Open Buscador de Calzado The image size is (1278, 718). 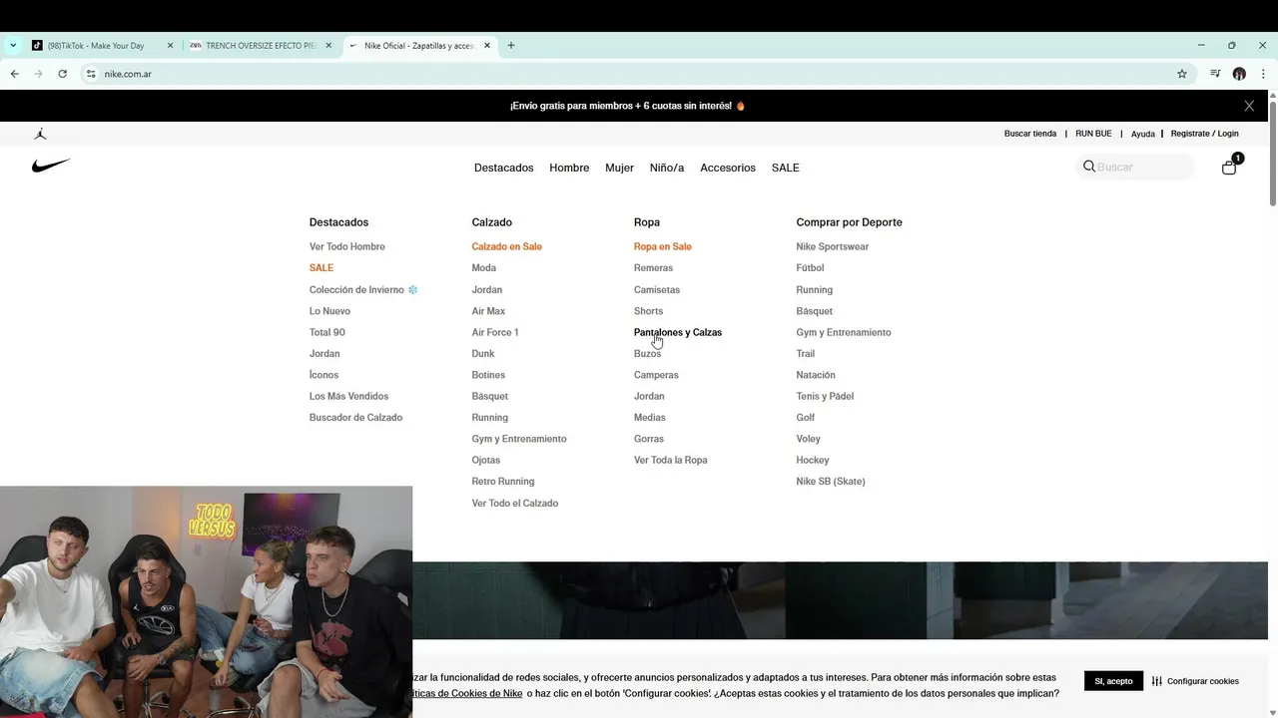pyautogui.click(x=355, y=418)
